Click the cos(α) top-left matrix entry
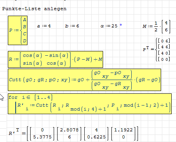The image size is (176, 142). click(x=32, y=56)
